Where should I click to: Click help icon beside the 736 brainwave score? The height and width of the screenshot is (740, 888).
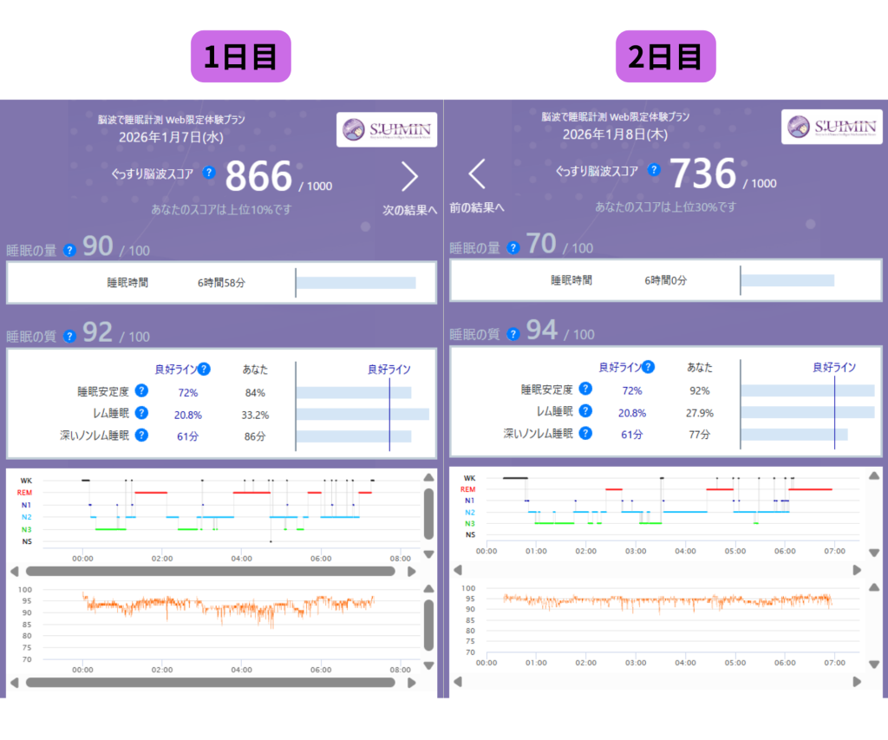click(654, 170)
